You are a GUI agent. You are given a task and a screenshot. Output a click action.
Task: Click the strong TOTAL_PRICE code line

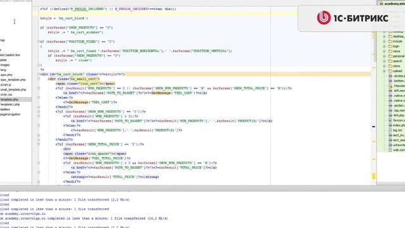[115, 177]
